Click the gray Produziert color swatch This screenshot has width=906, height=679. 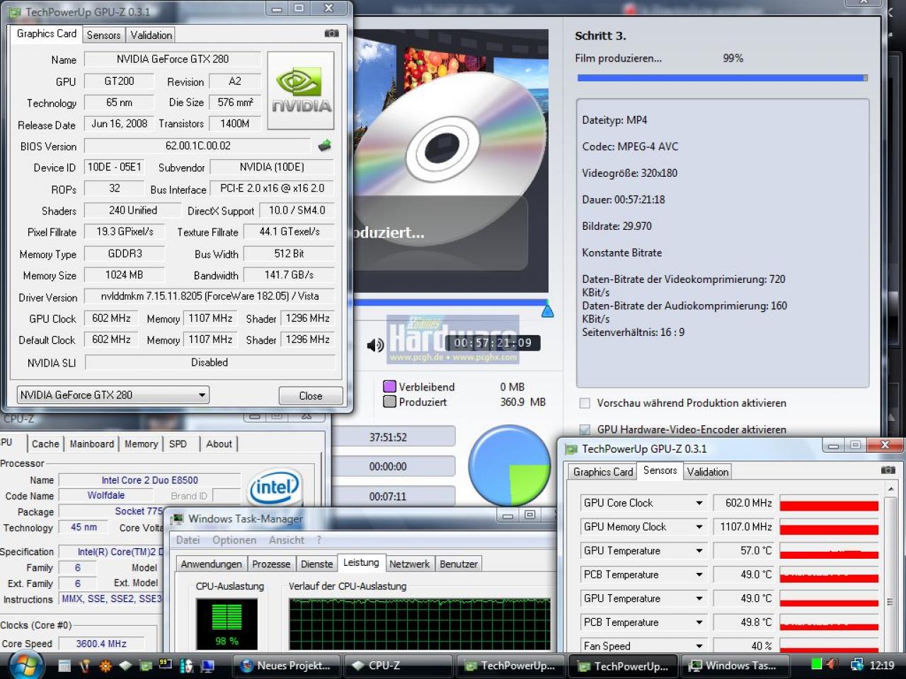click(x=389, y=402)
